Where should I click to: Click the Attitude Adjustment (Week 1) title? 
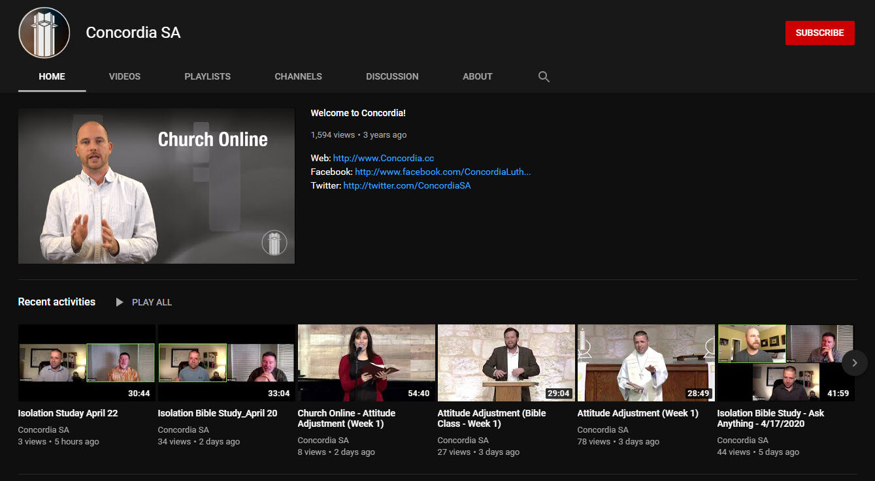pyautogui.click(x=638, y=413)
